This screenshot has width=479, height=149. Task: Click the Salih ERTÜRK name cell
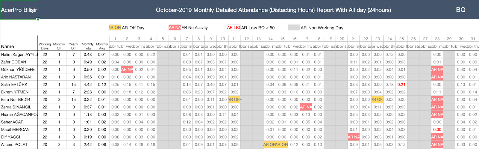pos(14,85)
